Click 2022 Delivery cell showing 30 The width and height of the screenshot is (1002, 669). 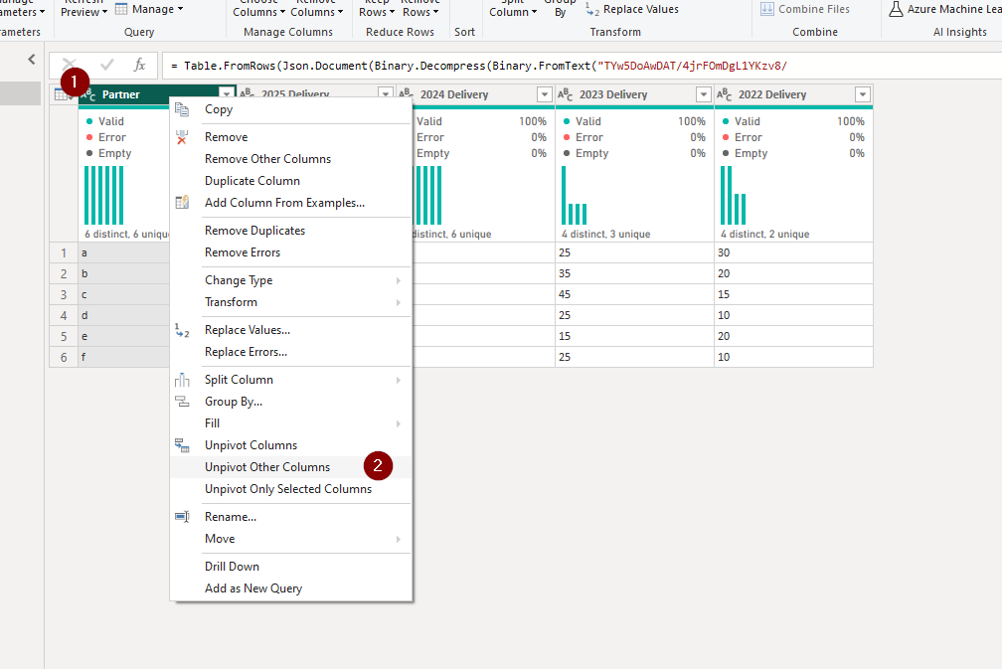(793, 253)
